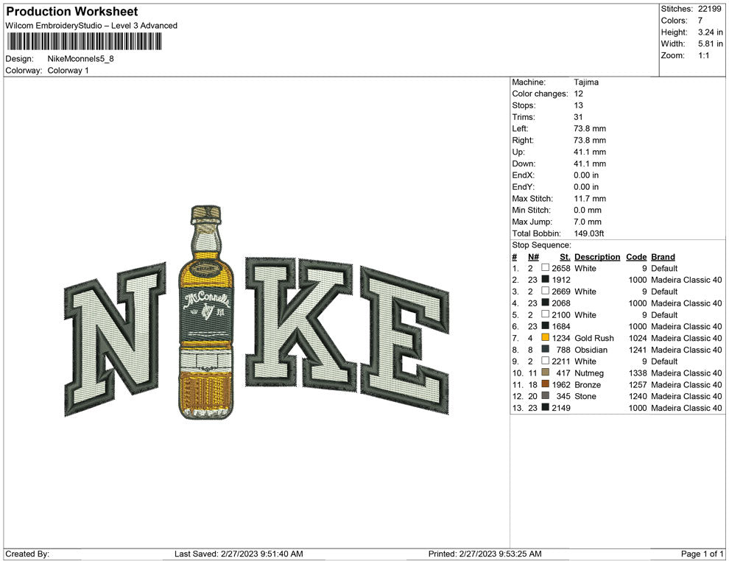Click the "Created By:" footer label
Screen dimensions: 729x561
click(27, 554)
